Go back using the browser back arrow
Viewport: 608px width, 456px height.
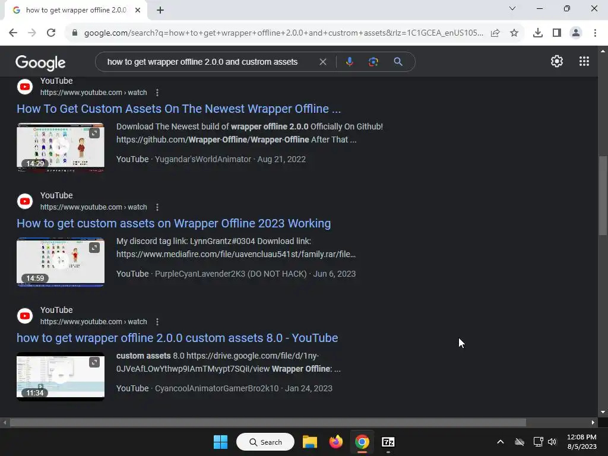[x=13, y=33]
